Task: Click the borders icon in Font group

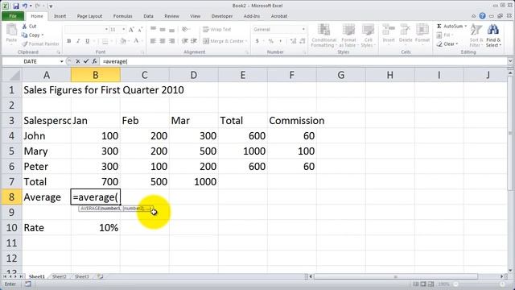Action: pos(105,41)
